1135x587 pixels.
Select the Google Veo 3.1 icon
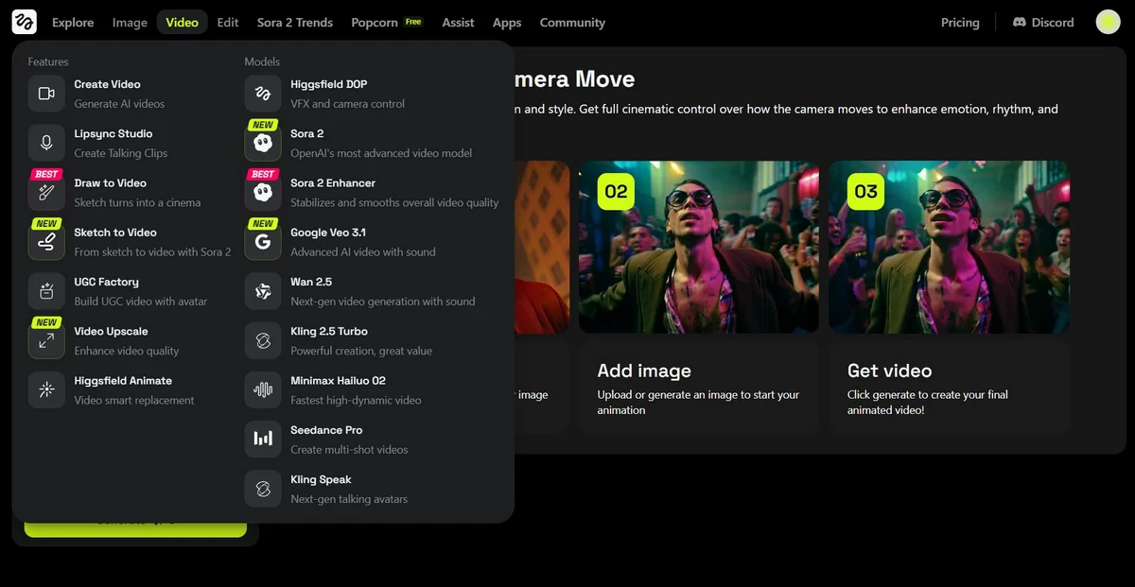click(x=263, y=242)
